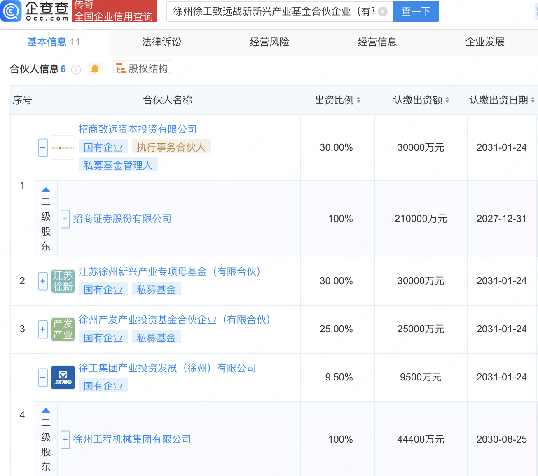Clear the search box with X icon
Screen dimensions: 538x476
click(x=383, y=12)
